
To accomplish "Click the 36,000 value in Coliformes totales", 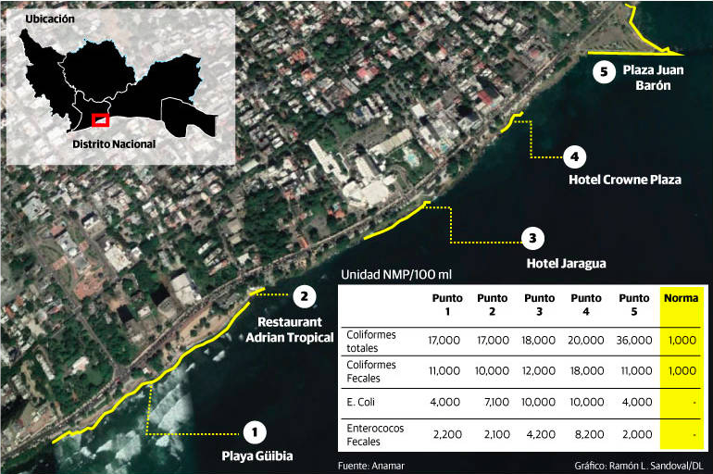I will 634,340.
